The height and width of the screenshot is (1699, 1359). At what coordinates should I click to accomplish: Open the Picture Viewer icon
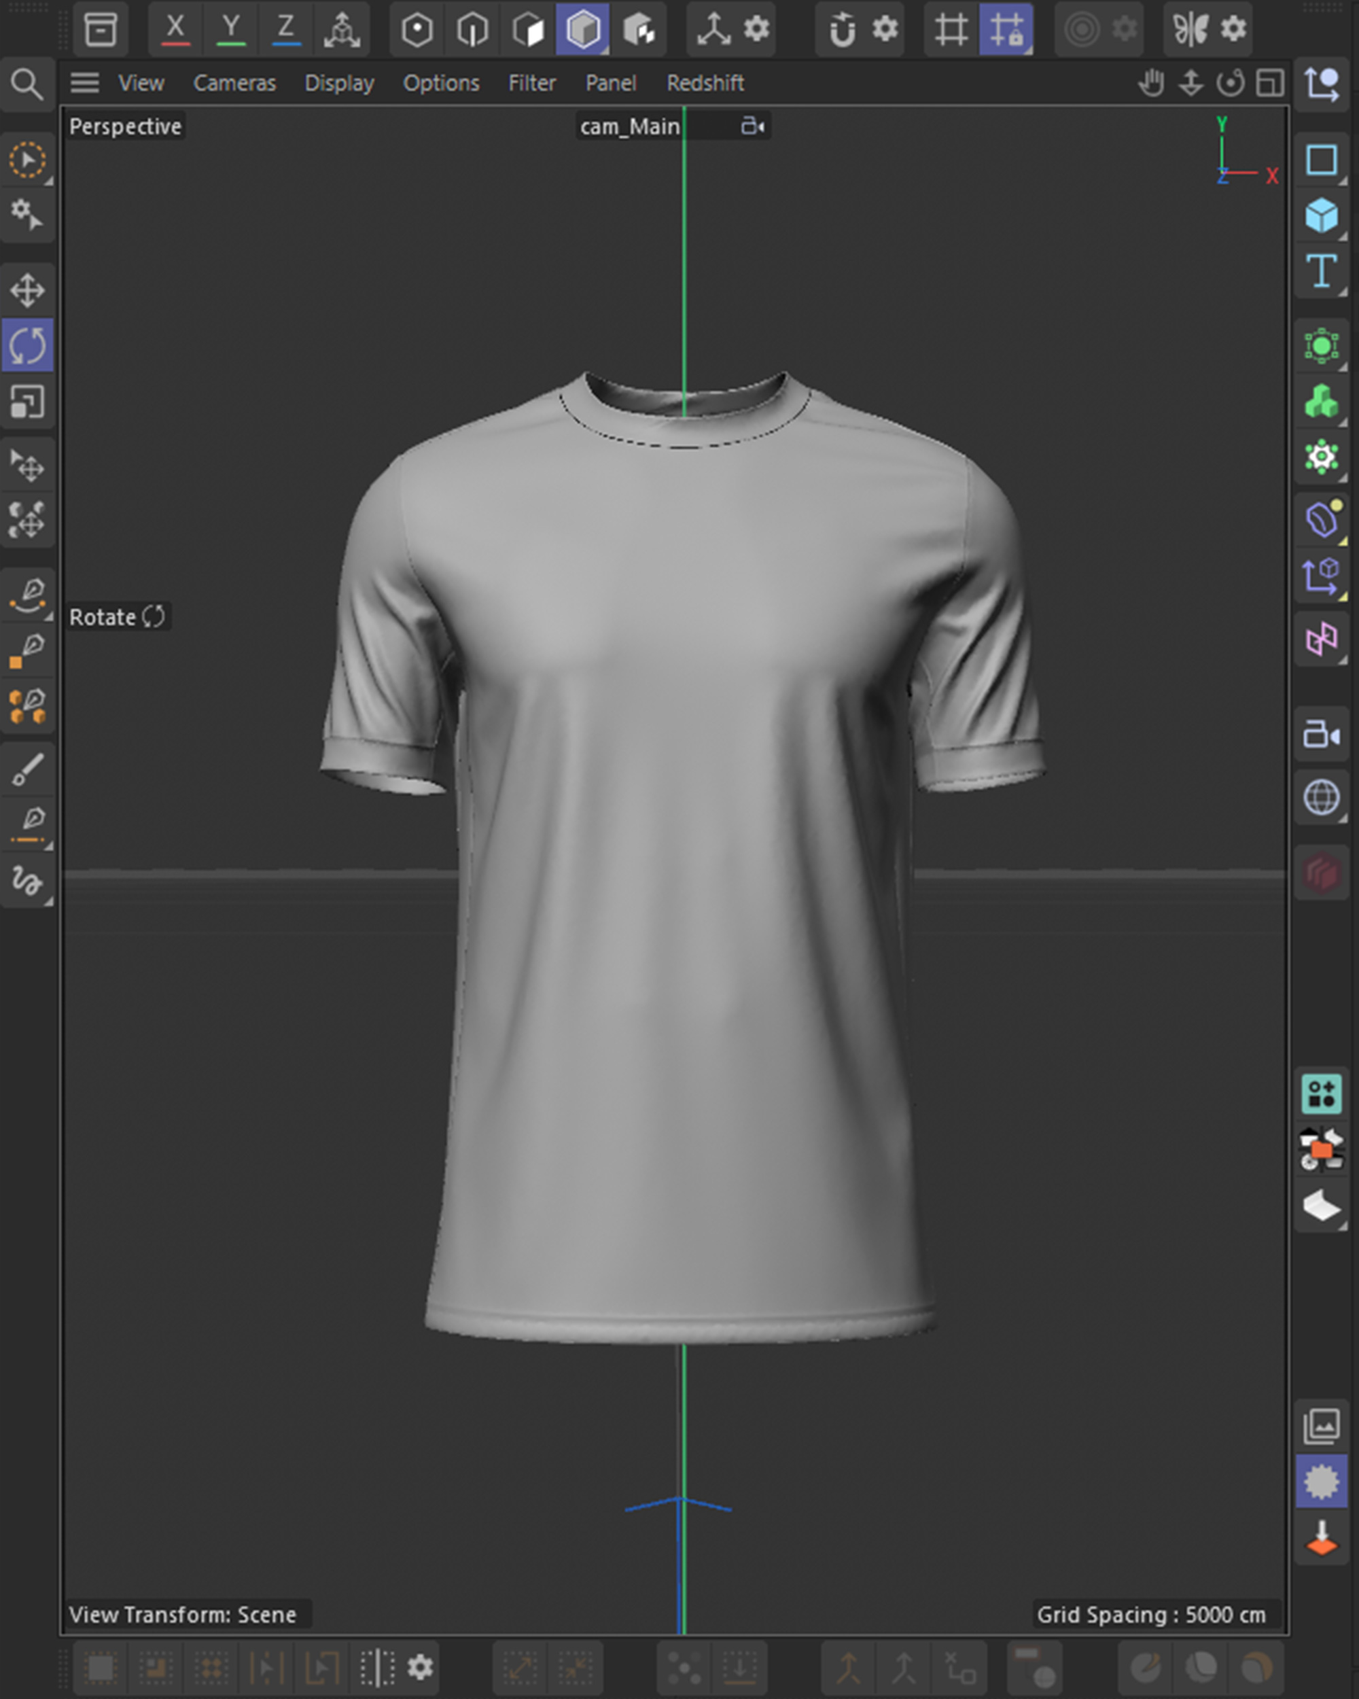click(x=1321, y=1427)
